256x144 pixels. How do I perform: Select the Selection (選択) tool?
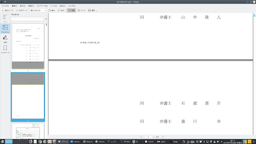[x=92, y=10]
